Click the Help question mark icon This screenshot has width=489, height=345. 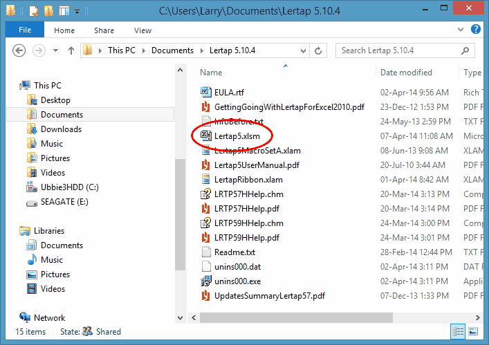(x=476, y=30)
